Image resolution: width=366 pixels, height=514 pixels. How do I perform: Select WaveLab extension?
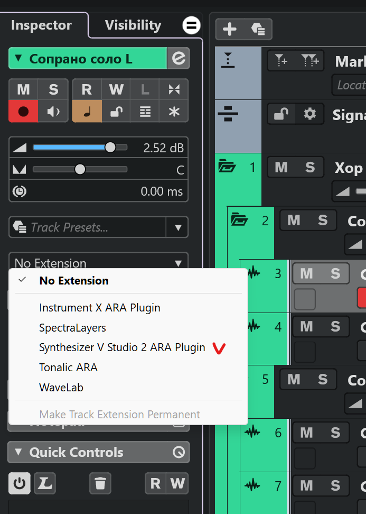point(61,388)
